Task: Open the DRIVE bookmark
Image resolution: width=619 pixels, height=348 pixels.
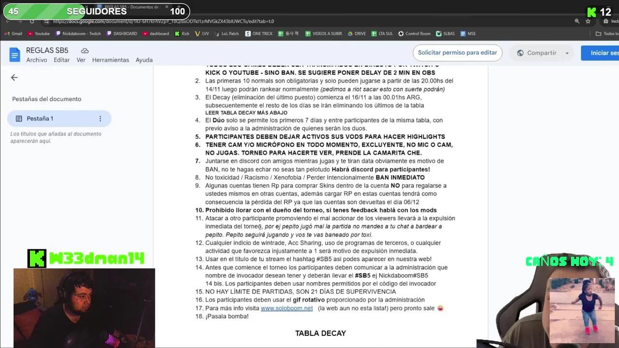Action: [356, 34]
